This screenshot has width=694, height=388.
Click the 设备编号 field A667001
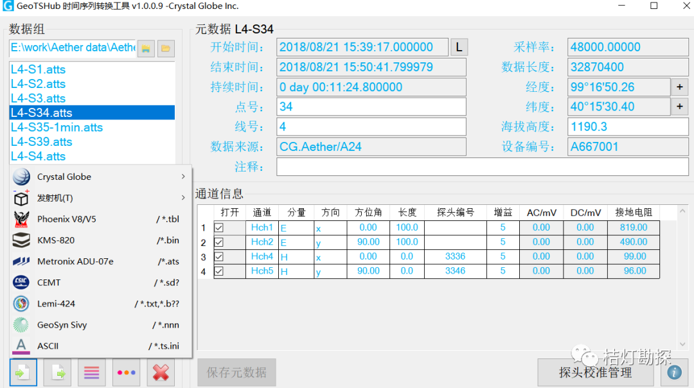[628, 147]
